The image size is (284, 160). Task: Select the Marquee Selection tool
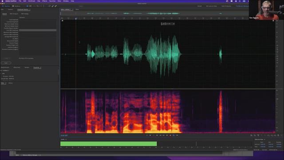[x=47, y=6]
